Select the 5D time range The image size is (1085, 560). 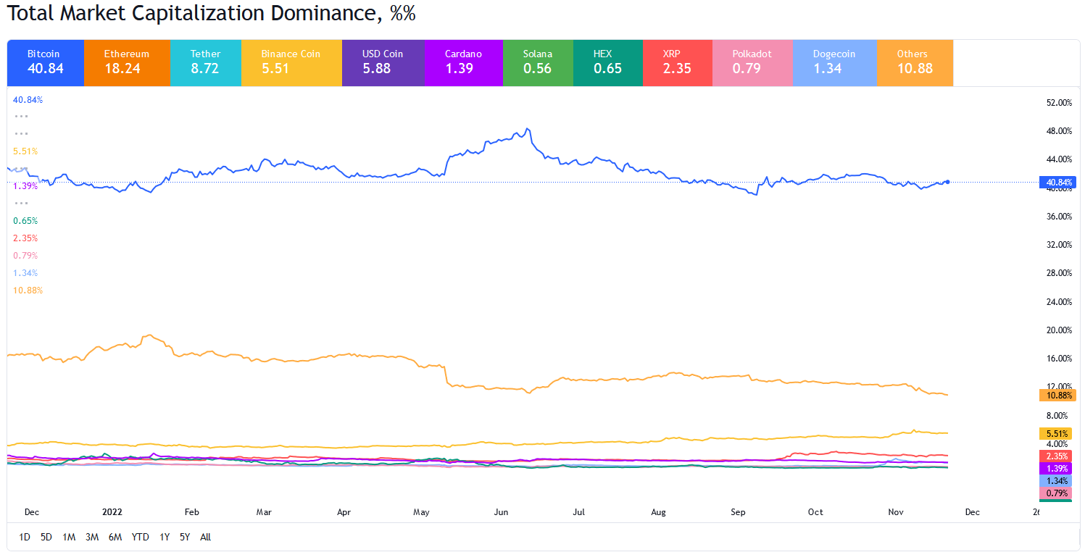tap(46, 537)
